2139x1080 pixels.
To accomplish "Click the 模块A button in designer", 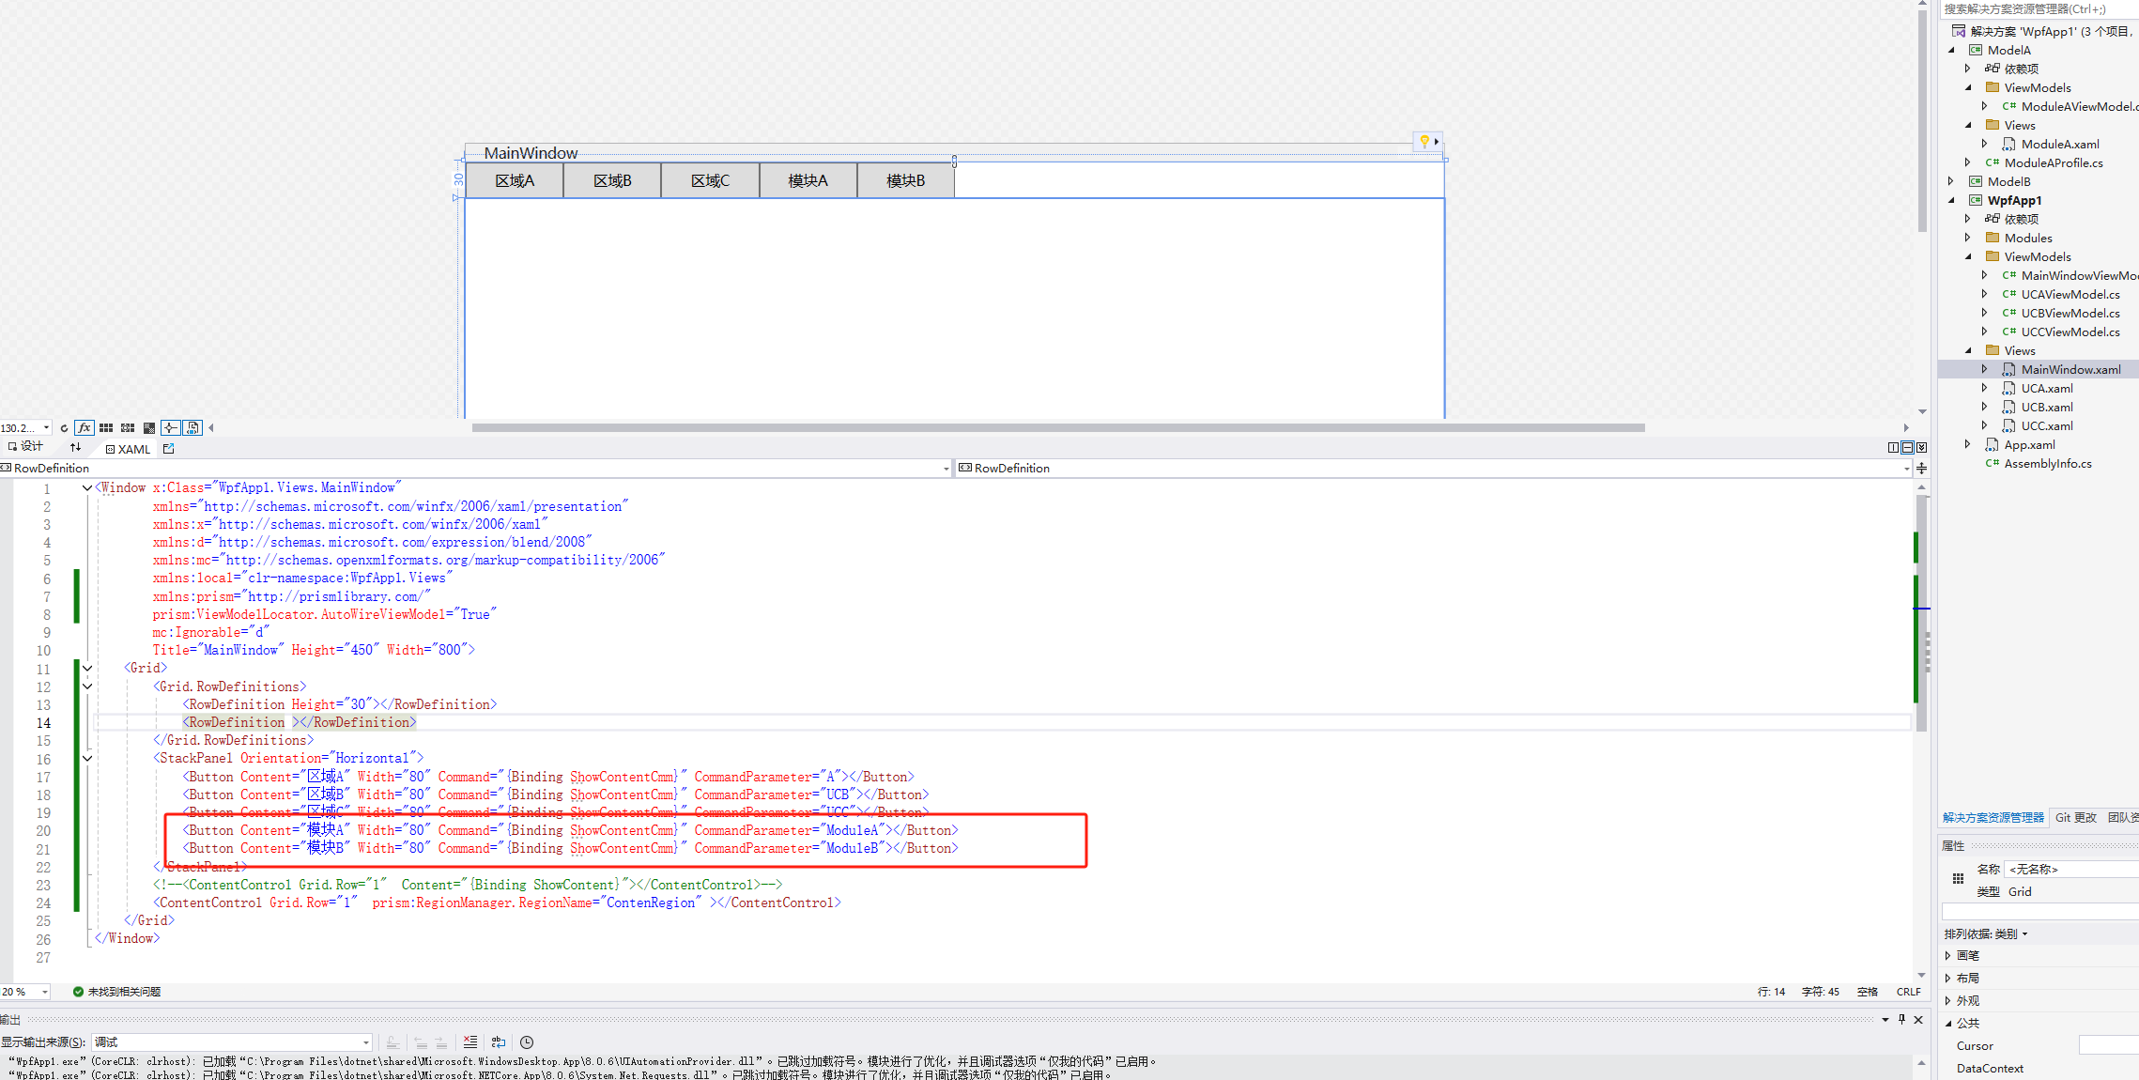I will [x=808, y=180].
